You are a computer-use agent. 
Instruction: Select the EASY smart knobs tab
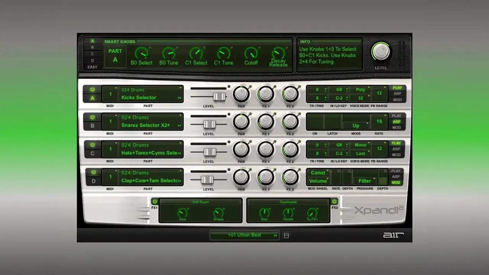tap(92, 67)
